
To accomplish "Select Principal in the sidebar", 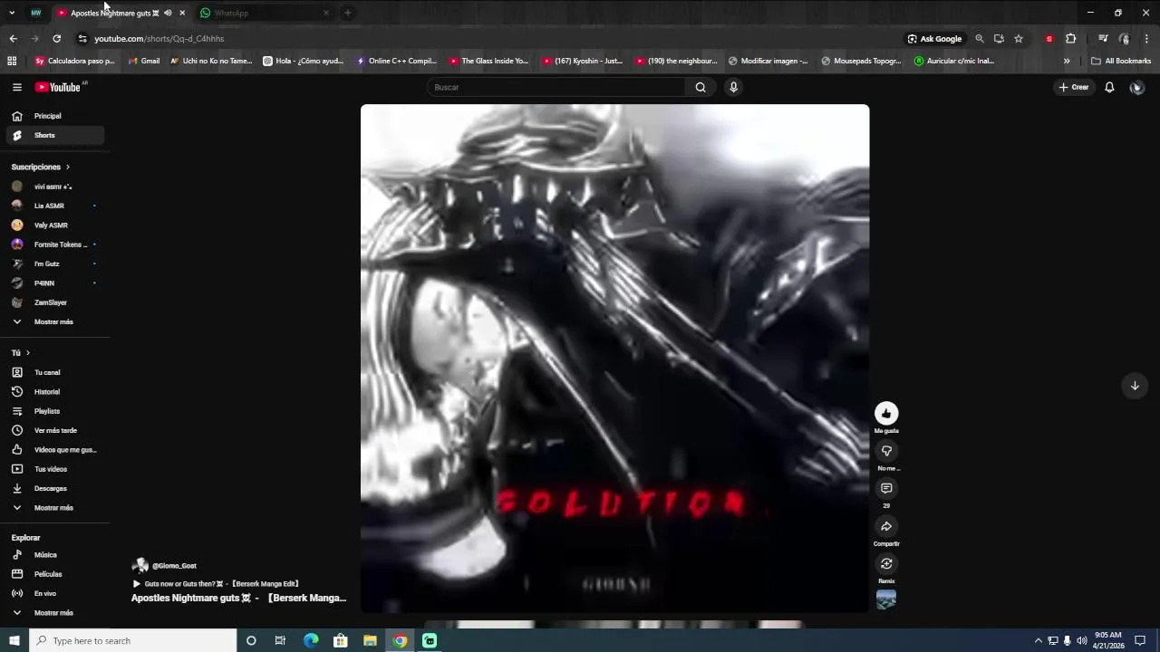I will (x=55, y=116).
